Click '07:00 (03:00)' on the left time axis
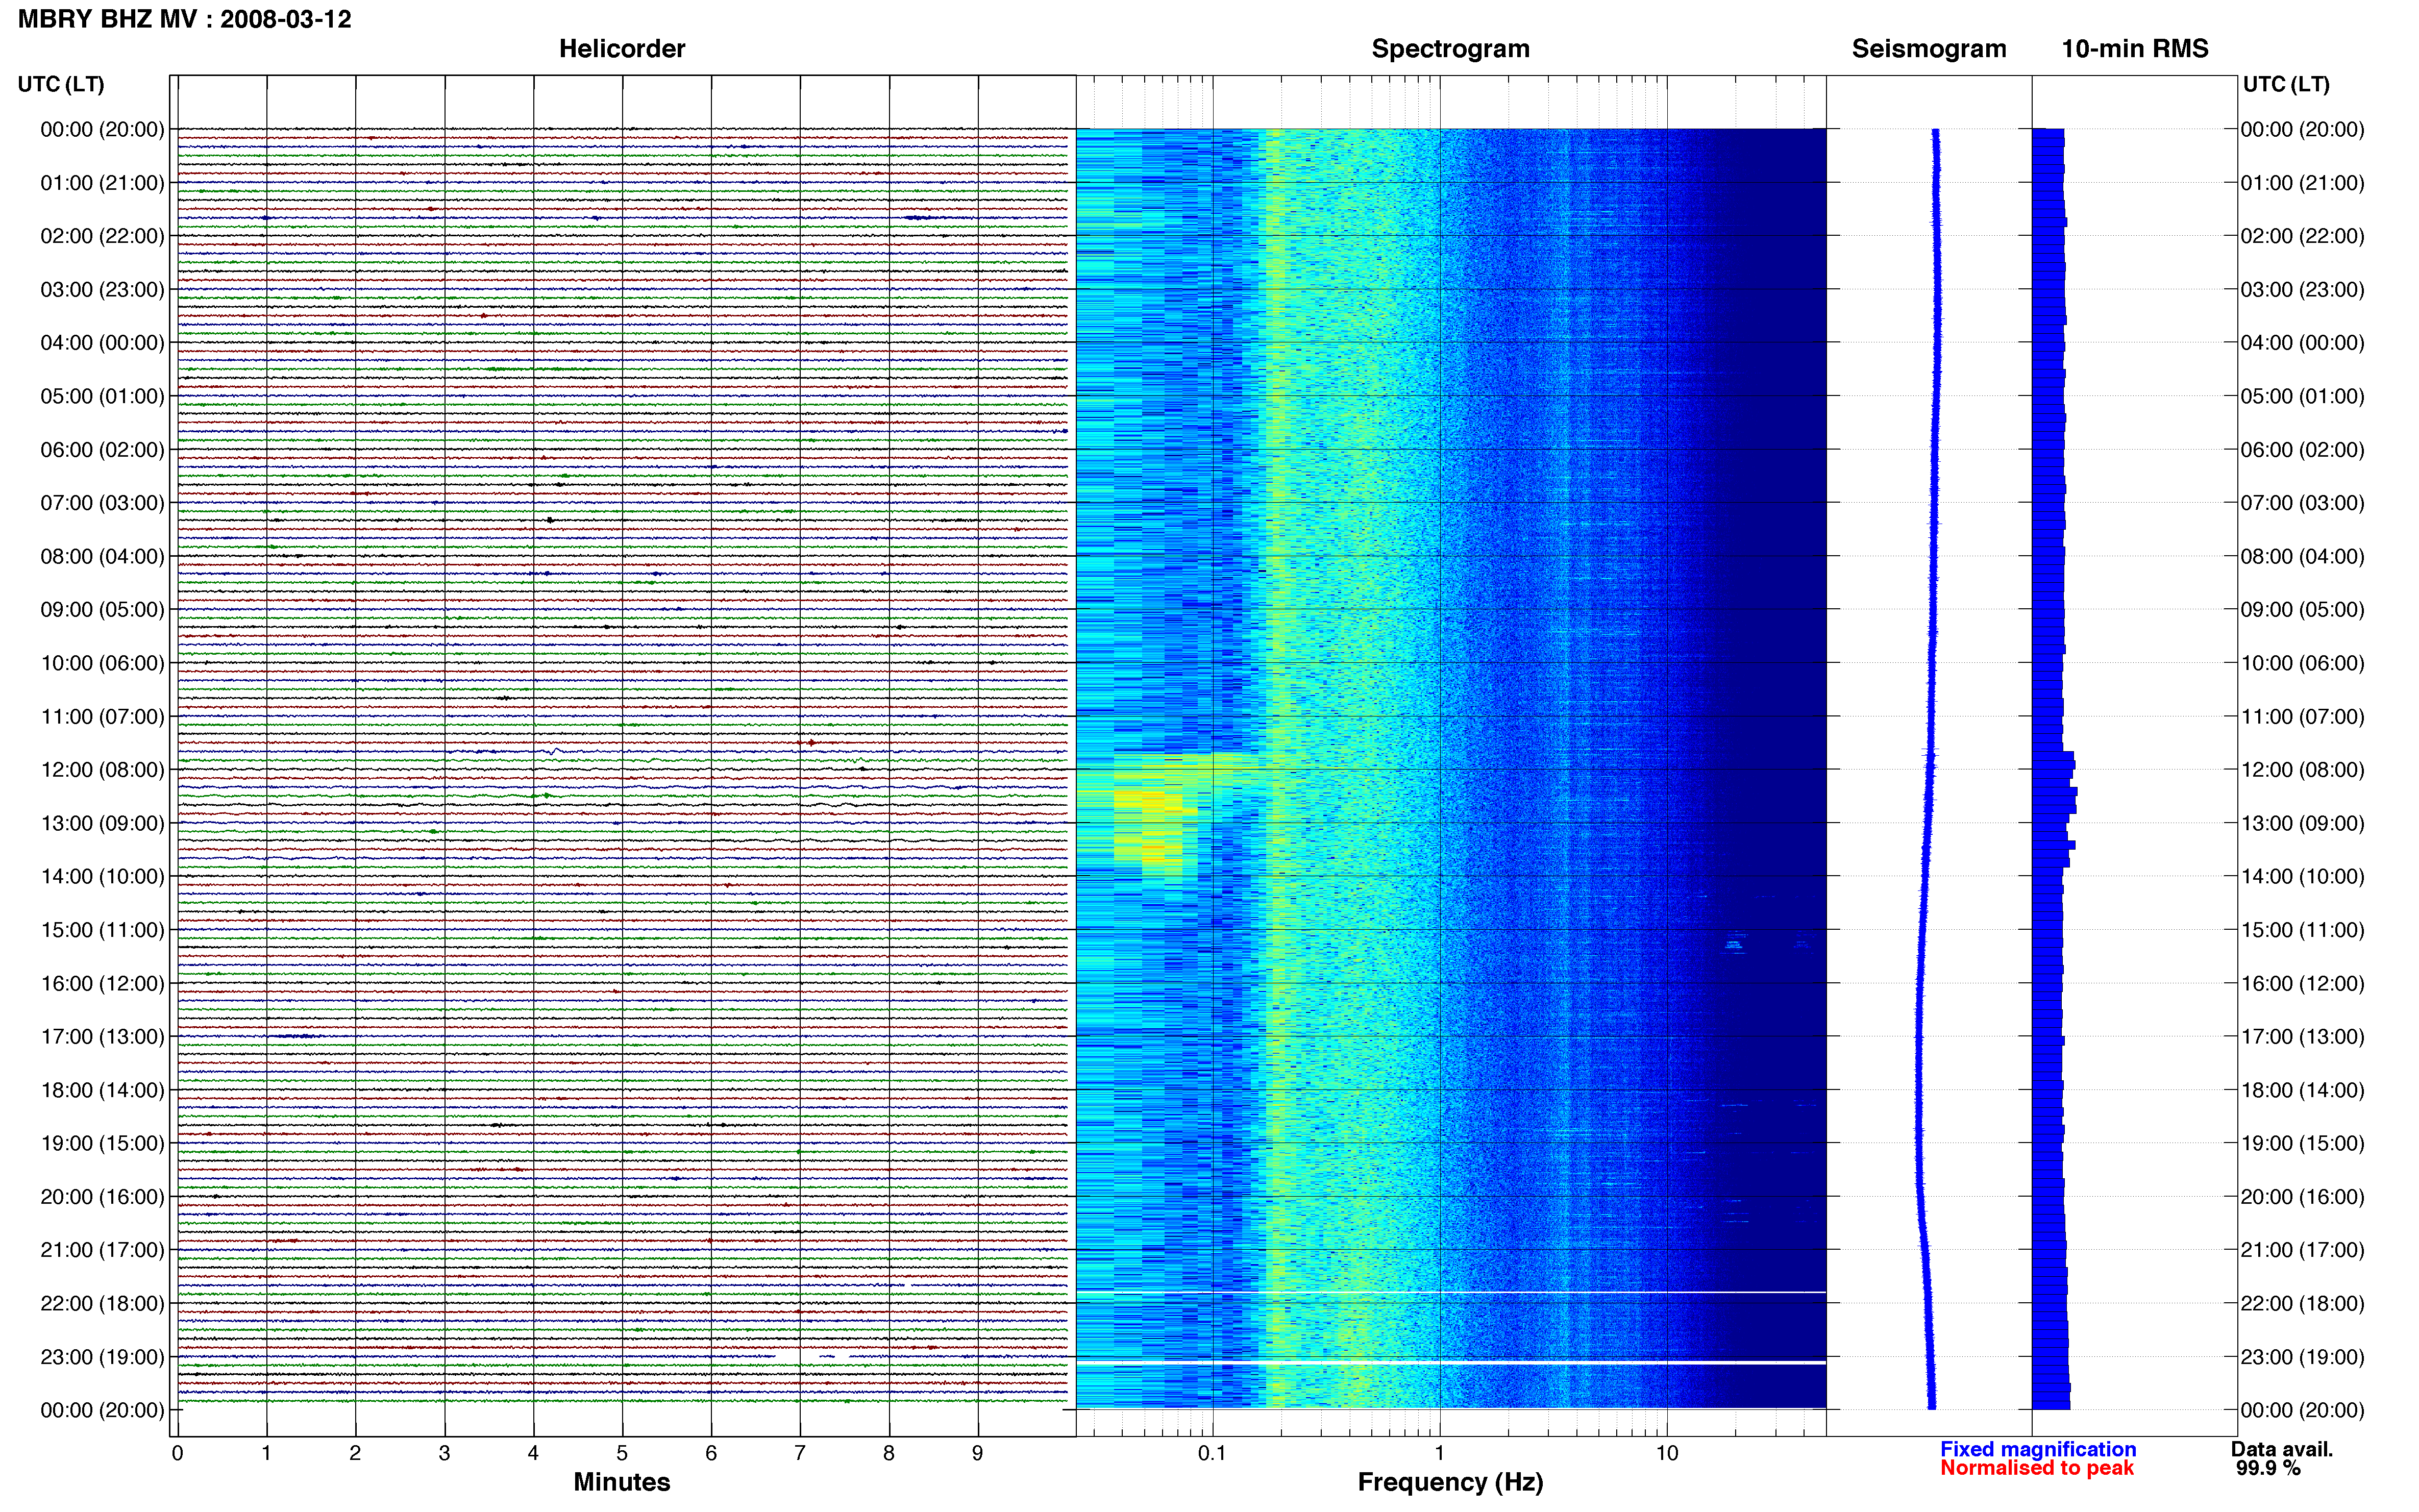 [102, 503]
